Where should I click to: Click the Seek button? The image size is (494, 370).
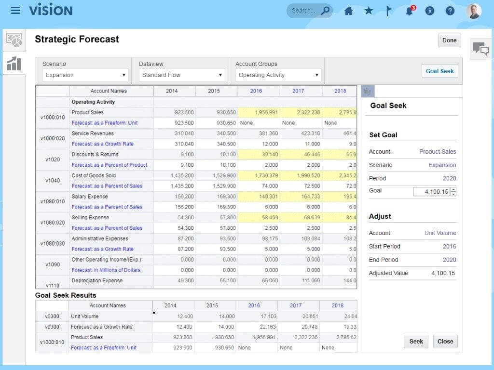coord(416,342)
